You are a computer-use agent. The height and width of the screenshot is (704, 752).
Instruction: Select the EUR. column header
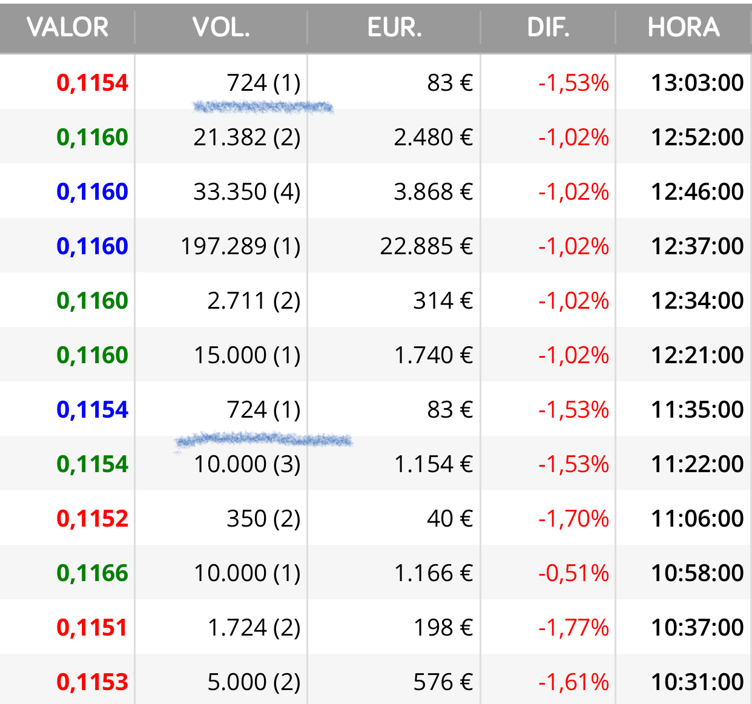click(x=394, y=27)
